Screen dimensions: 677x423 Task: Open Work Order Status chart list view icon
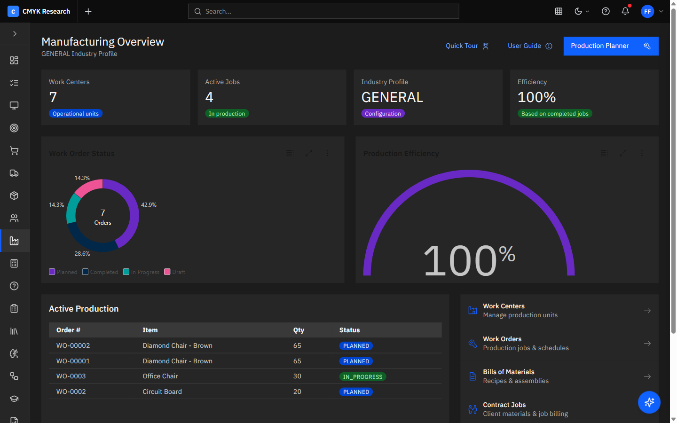click(x=290, y=153)
